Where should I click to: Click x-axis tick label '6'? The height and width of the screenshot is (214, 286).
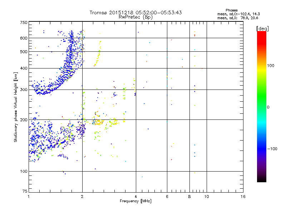[167, 197]
